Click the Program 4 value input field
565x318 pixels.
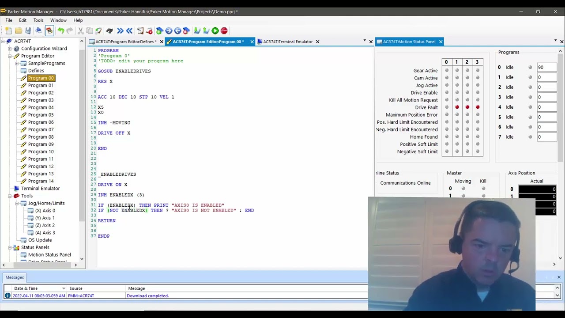click(546, 107)
